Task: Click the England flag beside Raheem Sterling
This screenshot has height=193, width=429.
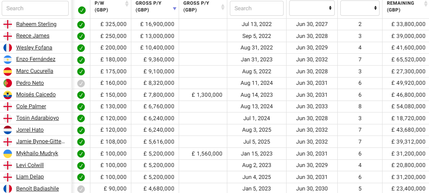Action: coord(7,24)
